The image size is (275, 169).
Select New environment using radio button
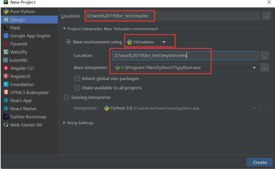click(68, 42)
